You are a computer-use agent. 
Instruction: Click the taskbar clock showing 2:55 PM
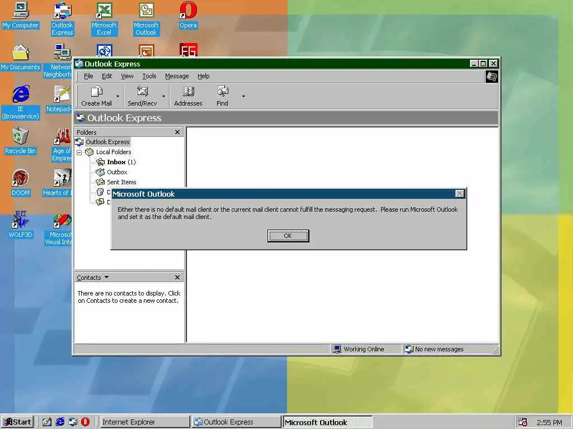point(549,422)
